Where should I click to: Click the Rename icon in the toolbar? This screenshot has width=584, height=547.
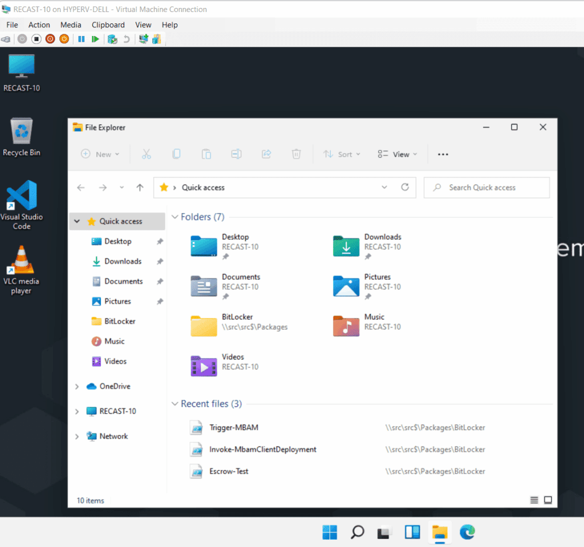pyautogui.click(x=236, y=154)
